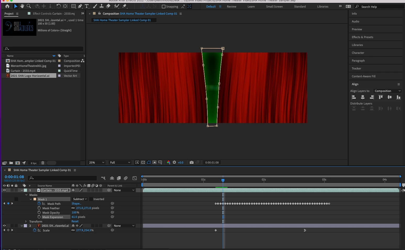Select the Hand tool in the toolbar
Viewport: 405px width, 250px height.
[22, 6]
